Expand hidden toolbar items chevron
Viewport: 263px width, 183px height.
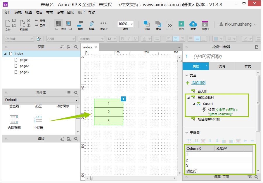169,25
